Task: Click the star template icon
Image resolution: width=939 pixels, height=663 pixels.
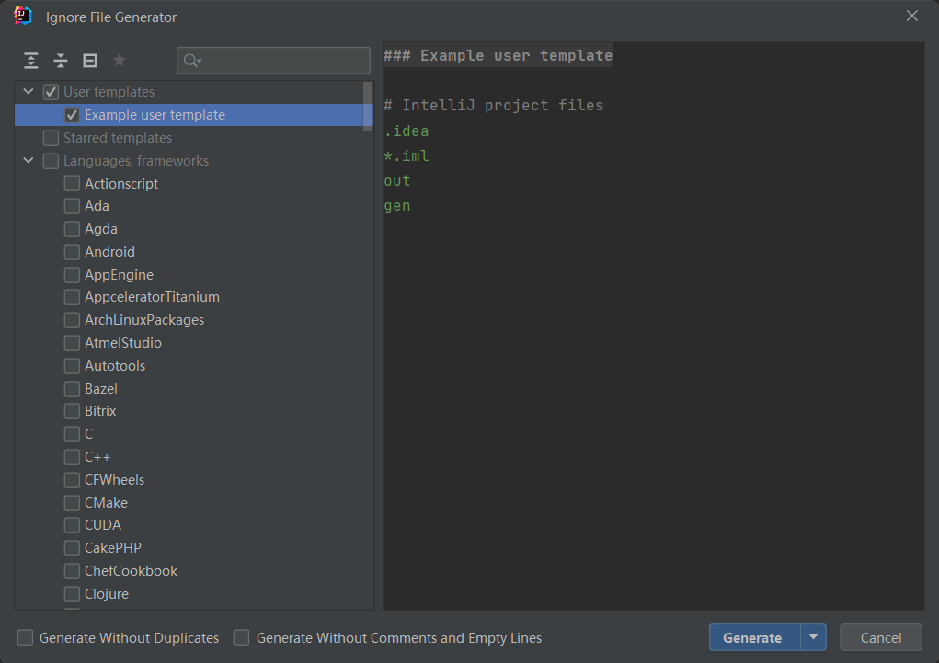Action: 119,61
